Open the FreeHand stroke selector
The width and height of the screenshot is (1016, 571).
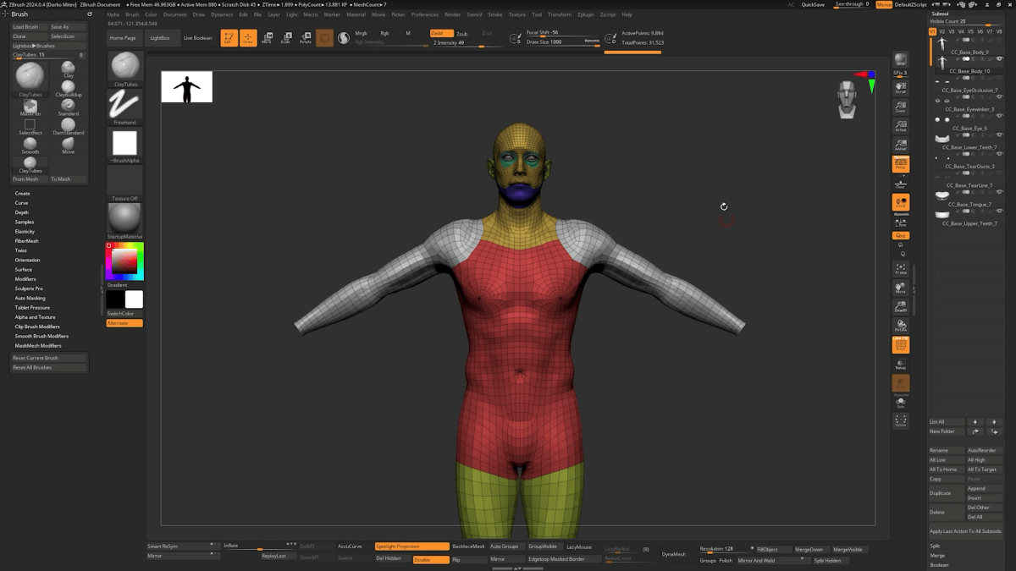coord(124,107)
